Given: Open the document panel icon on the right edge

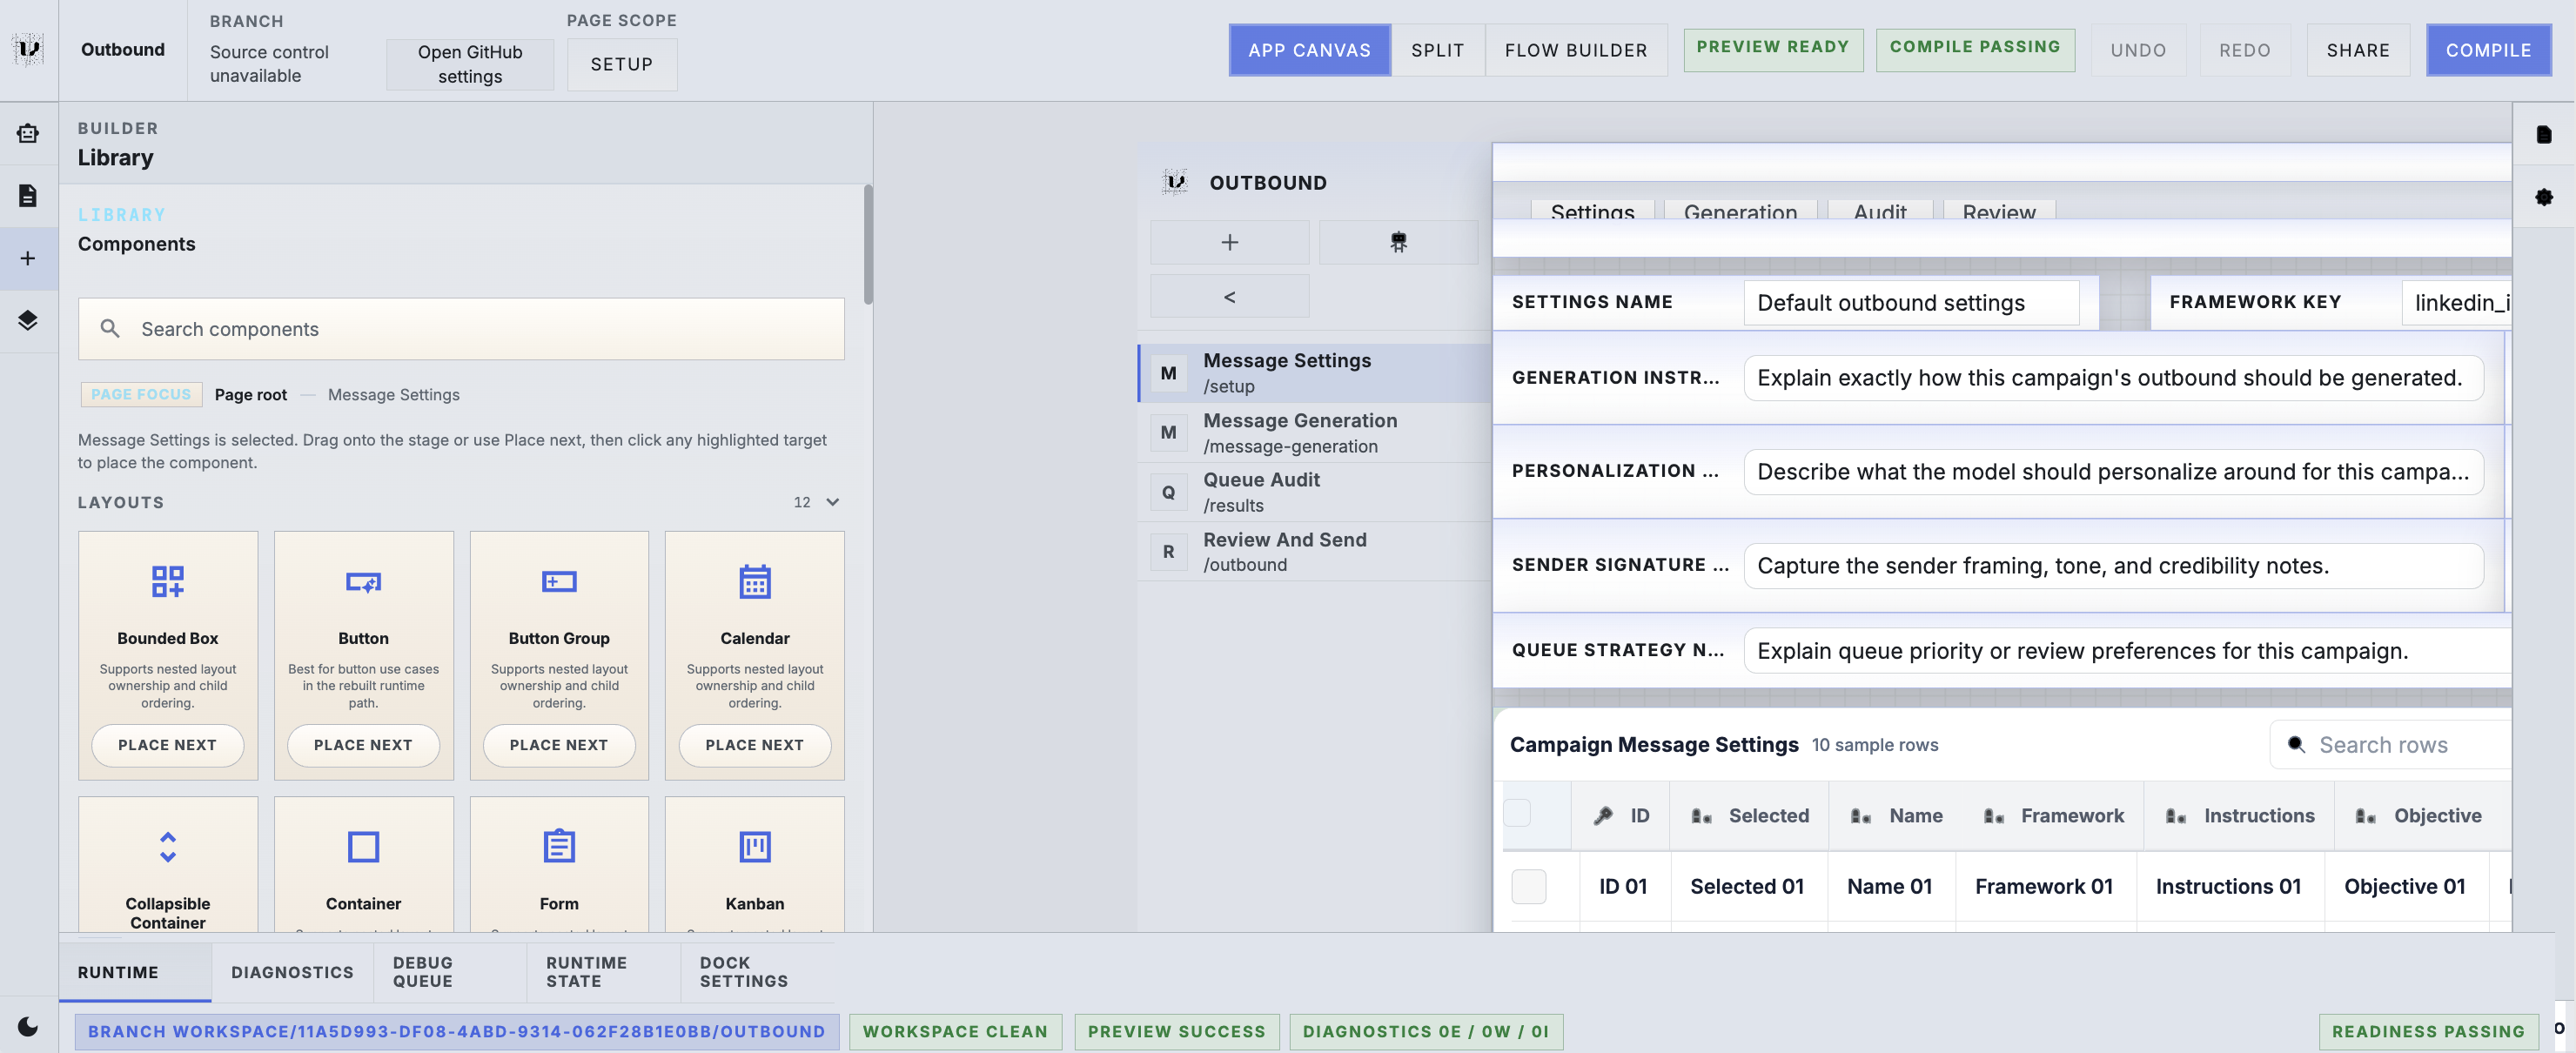Looking at the screenshot, I should pyautogui.click(x=2544, y=134).
